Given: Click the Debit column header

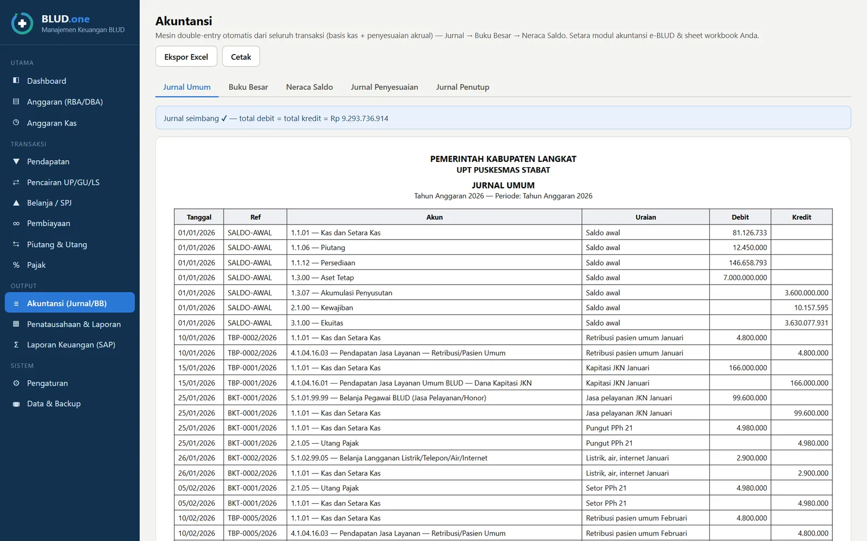Looking at the screenshot, I should point(740,217).
